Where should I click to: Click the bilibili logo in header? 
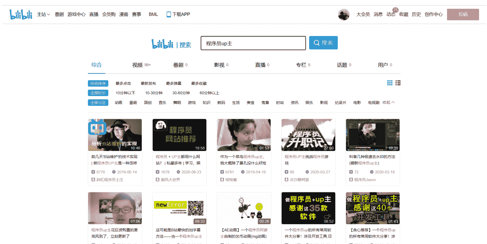click(21, 14)
